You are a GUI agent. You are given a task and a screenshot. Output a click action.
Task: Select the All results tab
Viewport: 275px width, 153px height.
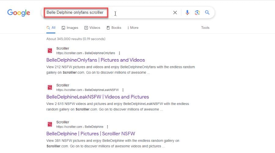(51, 28)
